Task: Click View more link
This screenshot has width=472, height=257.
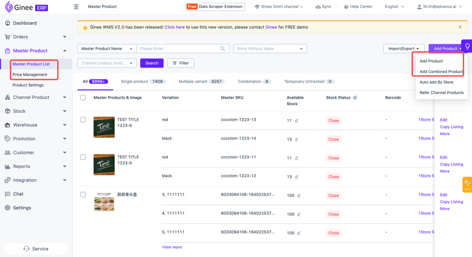Action: pos(172,247)
